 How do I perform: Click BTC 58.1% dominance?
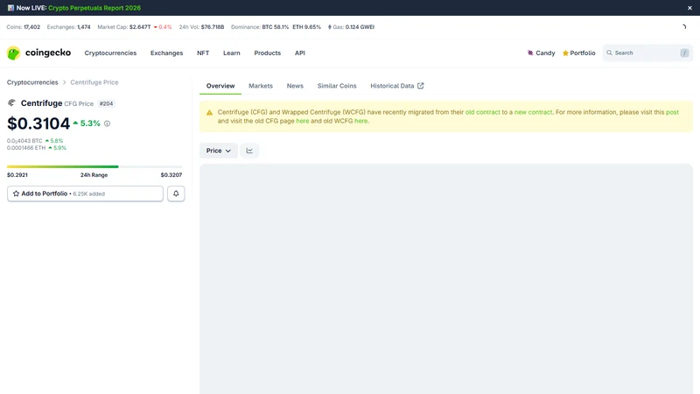[x=275, y=27]
